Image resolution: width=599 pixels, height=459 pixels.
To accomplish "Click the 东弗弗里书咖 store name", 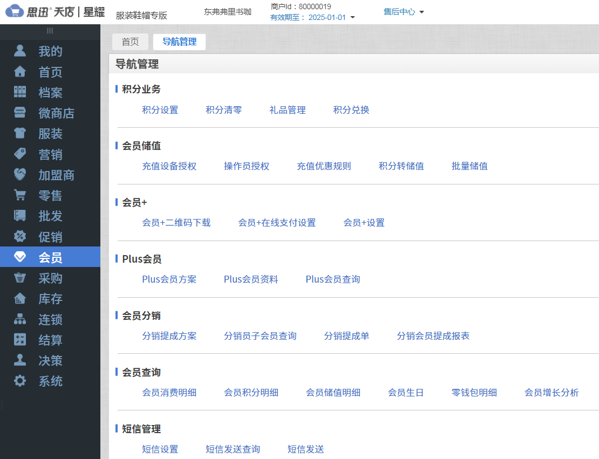I will [227, 11].
